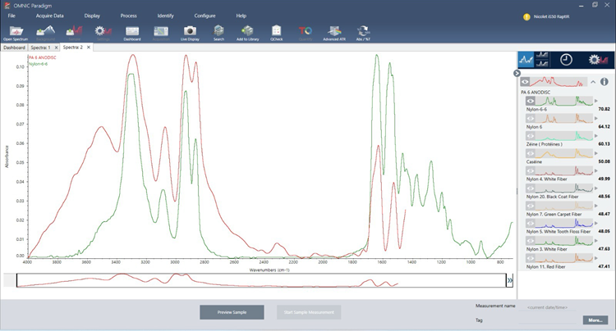
Task: Open the Configure menu
Action: (205, 16)
